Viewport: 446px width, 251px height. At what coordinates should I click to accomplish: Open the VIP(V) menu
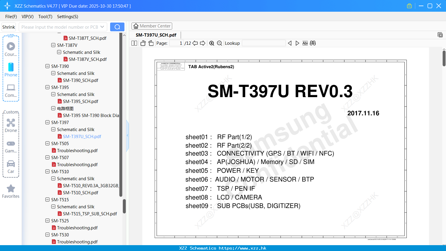(28, 17)
